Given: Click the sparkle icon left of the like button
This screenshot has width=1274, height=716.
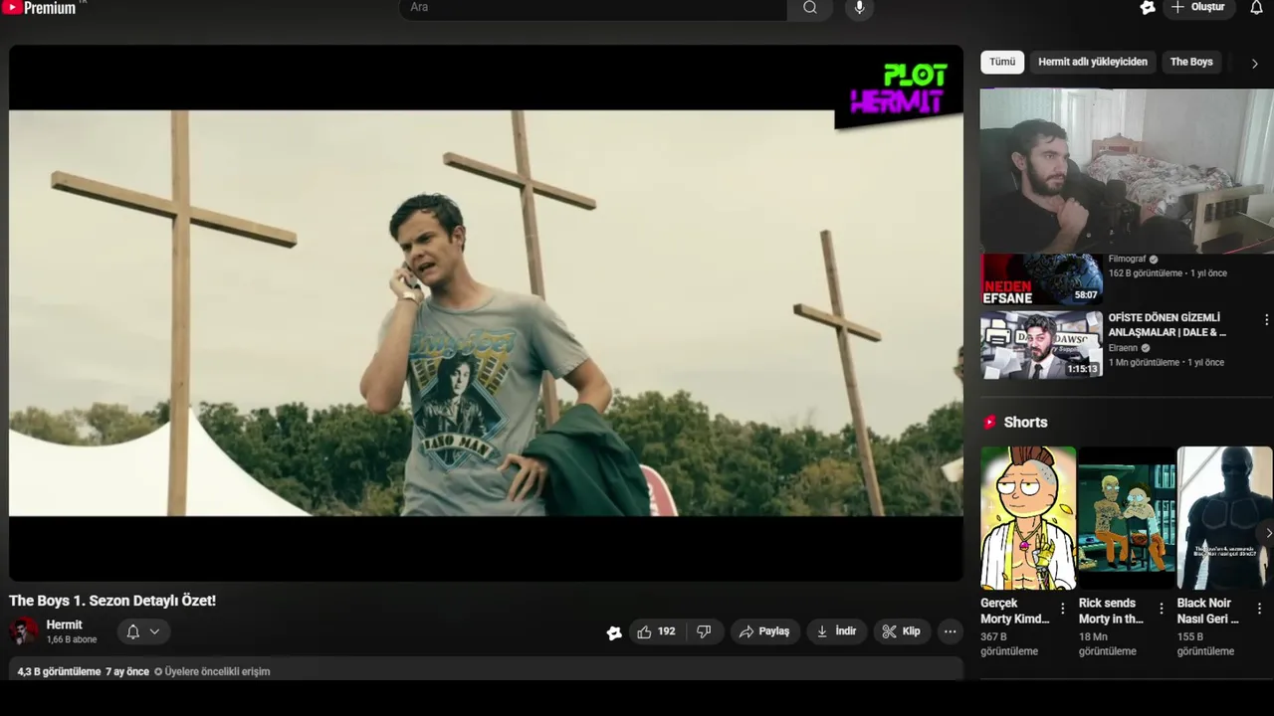Looking at the screenshot, I should [614, 632].
